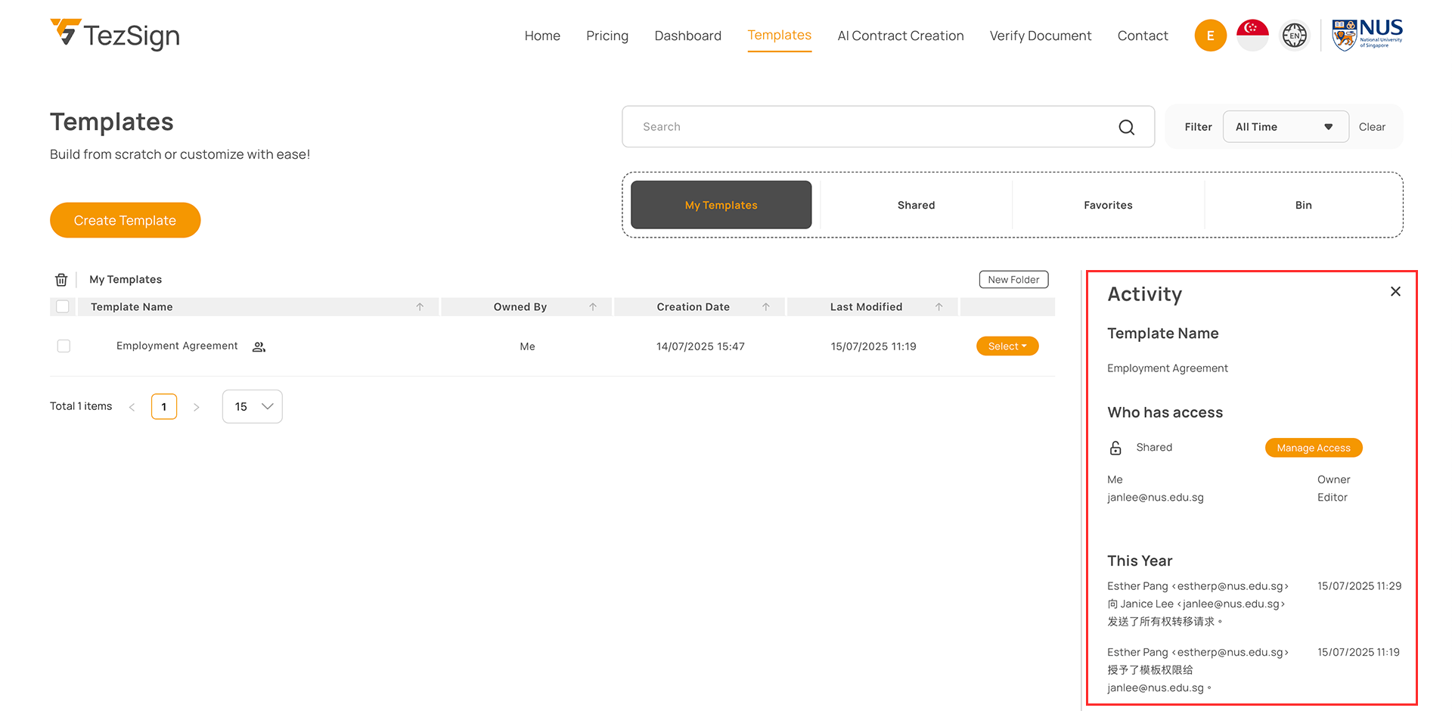1452x711 pixels.
Task: Click the TezSign logo
Action: coord(115,35)
